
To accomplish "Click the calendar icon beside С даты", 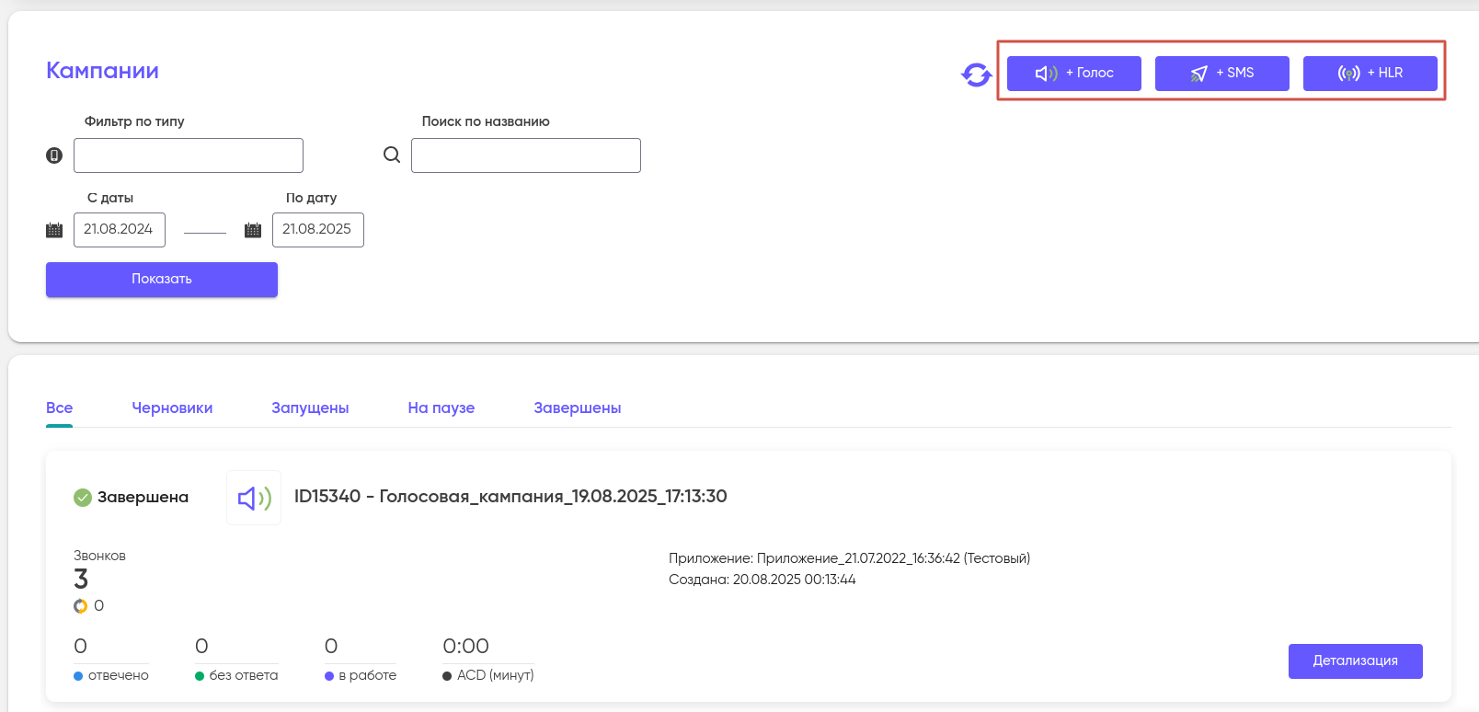I will (54, 230).
